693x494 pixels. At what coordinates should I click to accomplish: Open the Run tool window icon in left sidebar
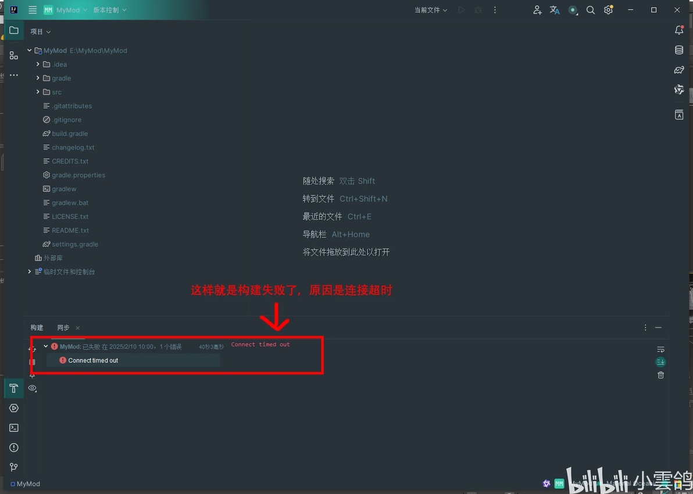[x=14, y=408]
